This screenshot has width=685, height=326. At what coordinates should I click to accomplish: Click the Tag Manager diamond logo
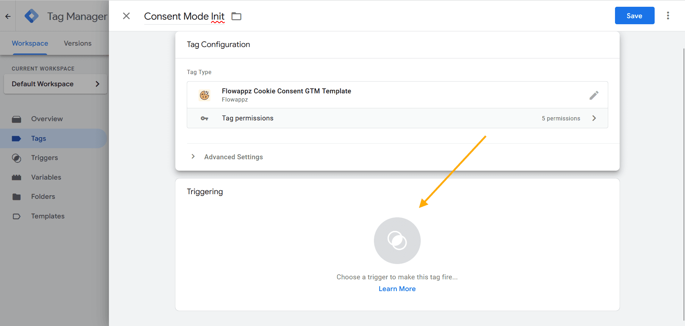click(31, 16)
